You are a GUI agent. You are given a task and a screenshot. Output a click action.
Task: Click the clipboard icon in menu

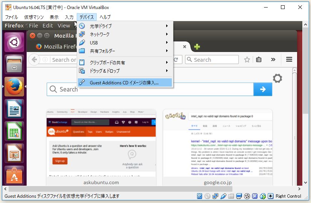coord(82,63)
